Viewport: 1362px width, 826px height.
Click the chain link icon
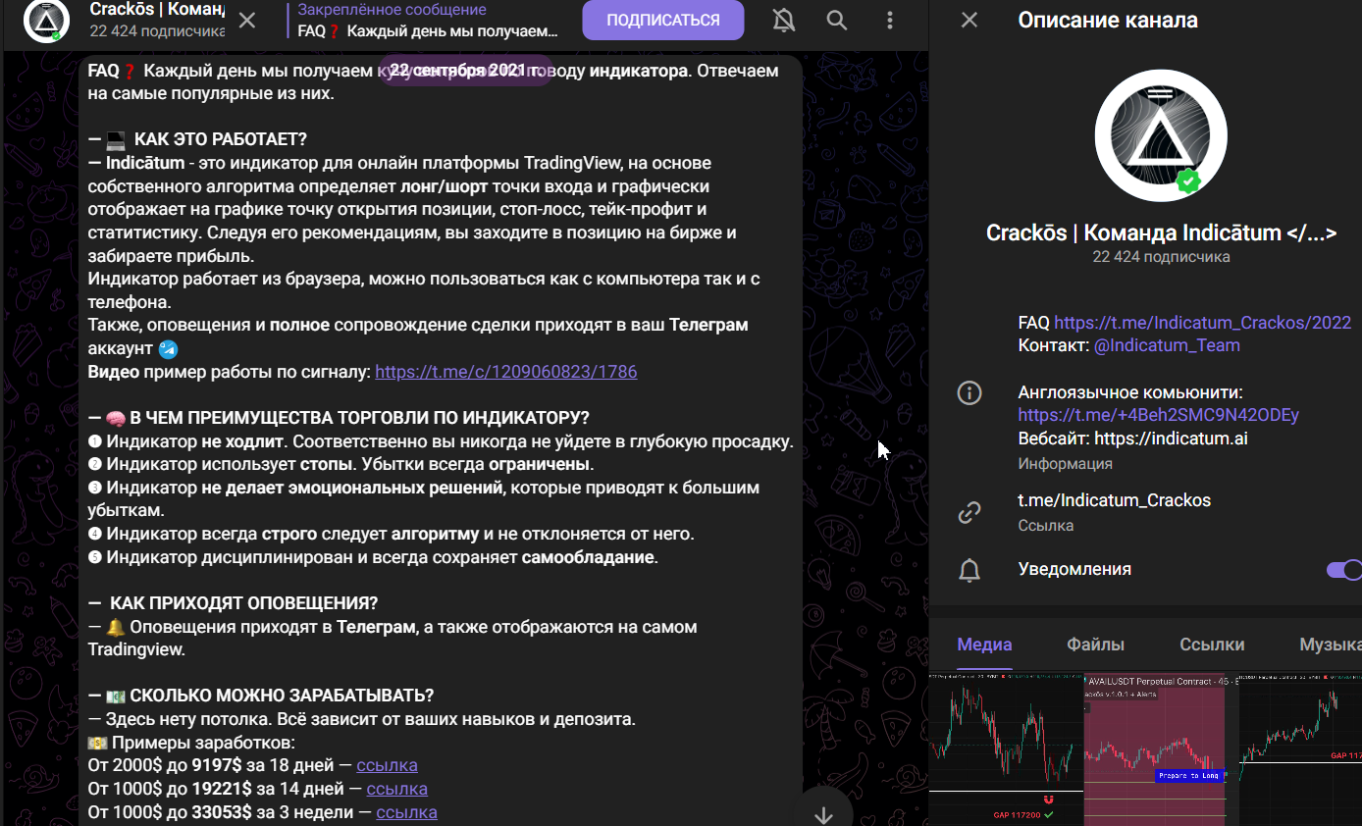969,512
